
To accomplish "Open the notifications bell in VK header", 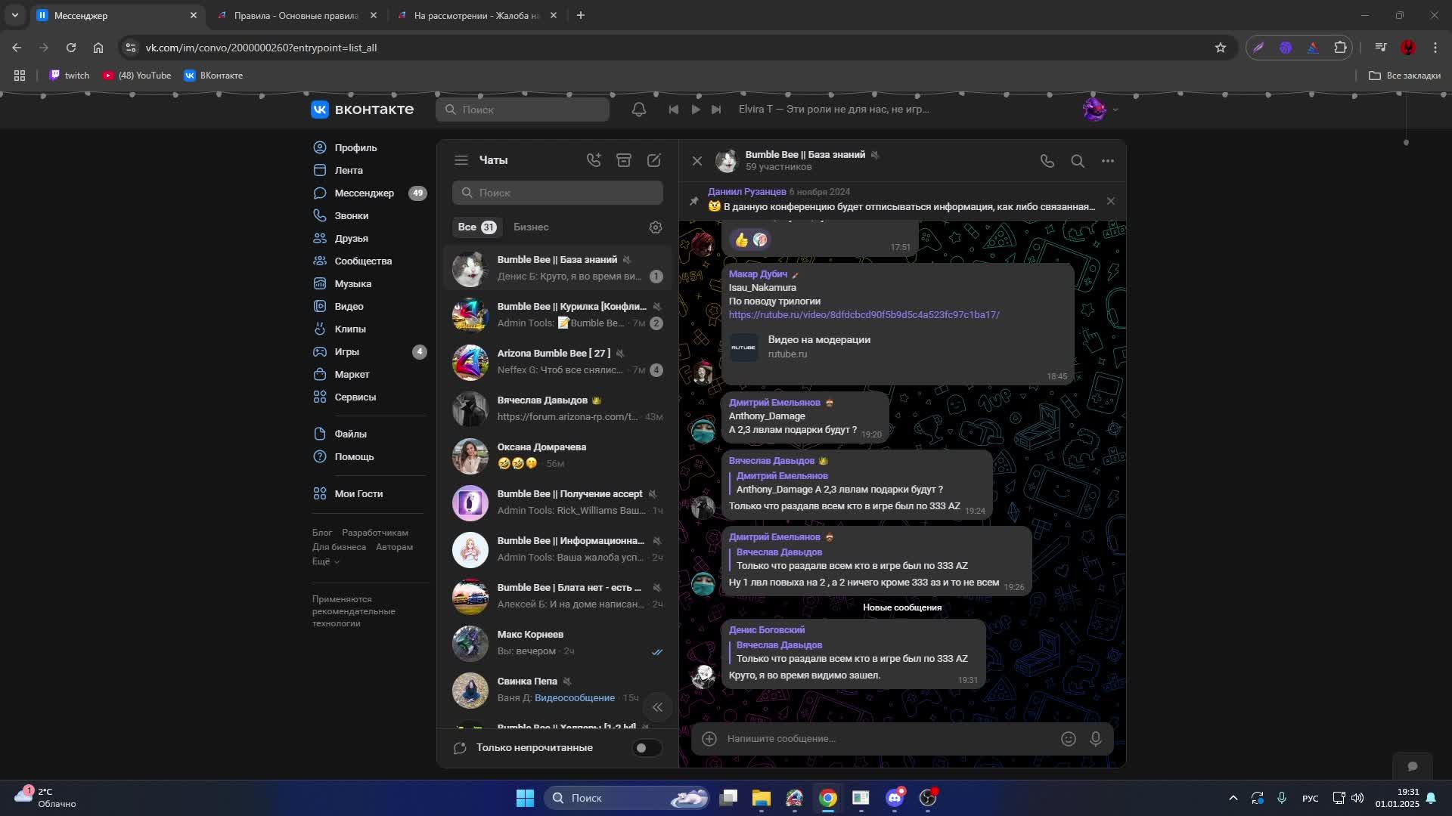I will click(x=639, y=110).
